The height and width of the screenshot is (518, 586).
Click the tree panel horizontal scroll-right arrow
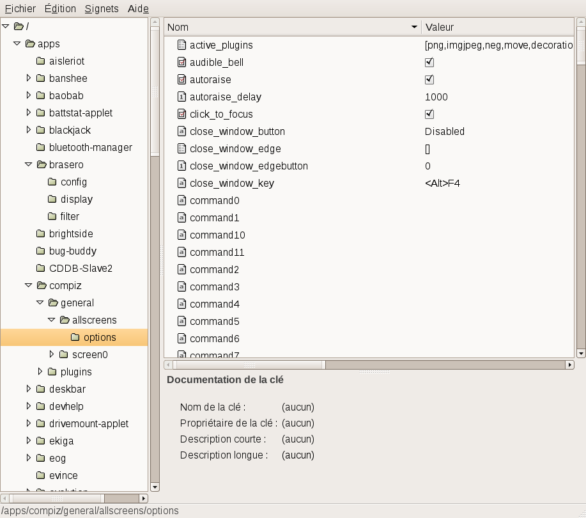click(x=144, y=498)
